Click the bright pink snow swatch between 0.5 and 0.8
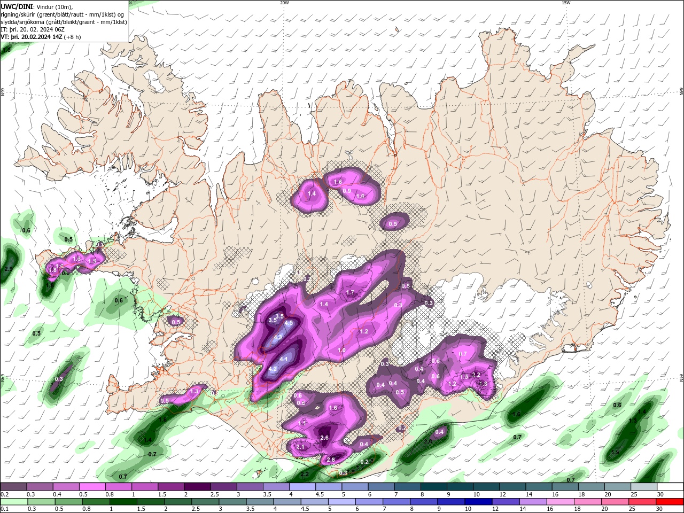 [92, 487]
